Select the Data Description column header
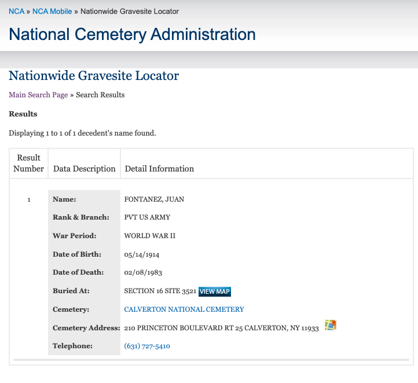 click(x=85, y=169)
